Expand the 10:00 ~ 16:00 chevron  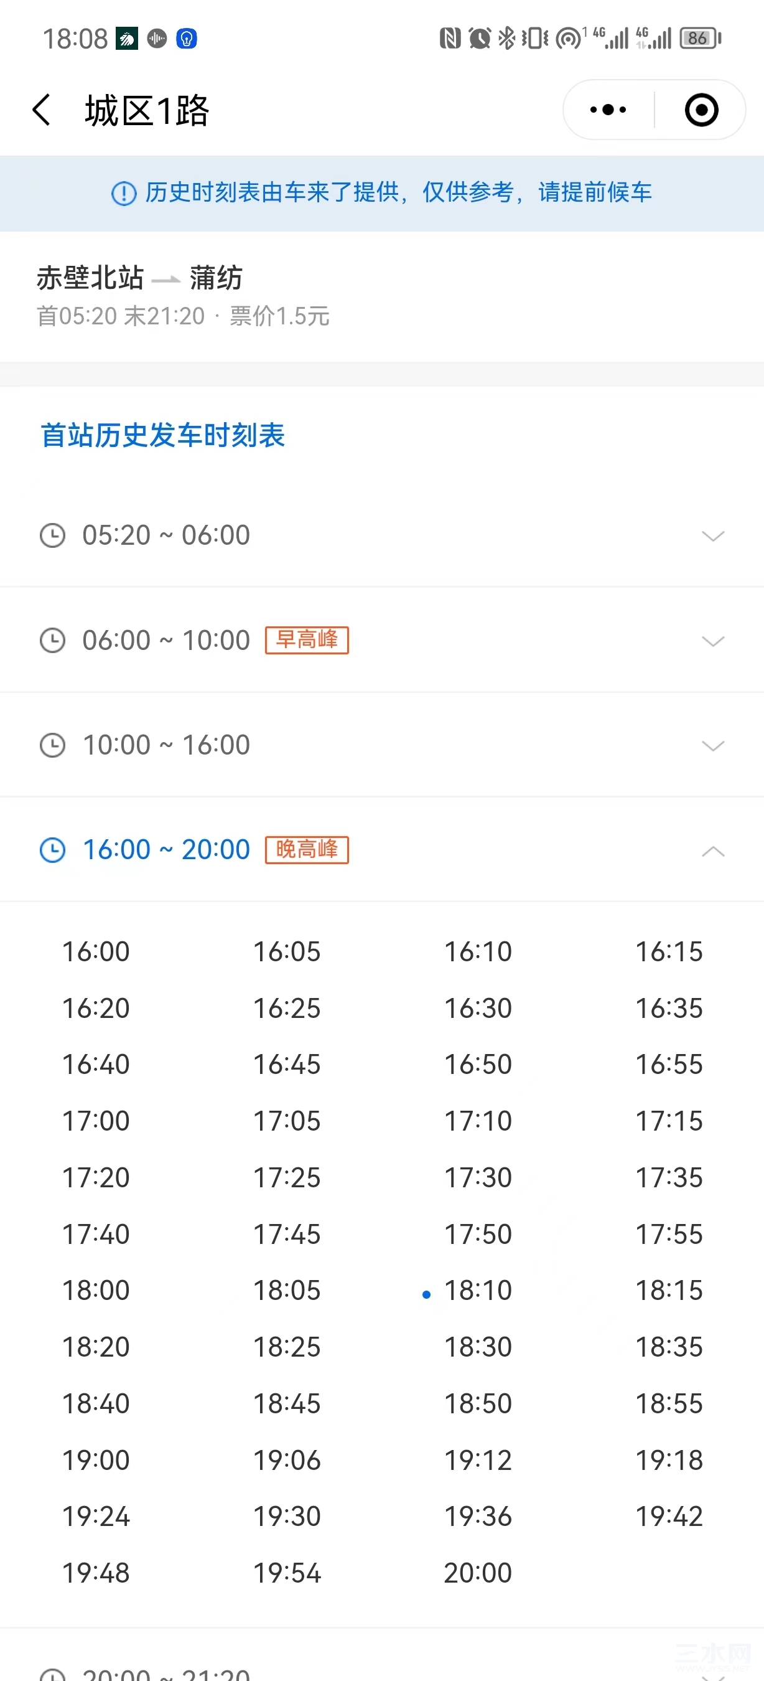point(712,745)
